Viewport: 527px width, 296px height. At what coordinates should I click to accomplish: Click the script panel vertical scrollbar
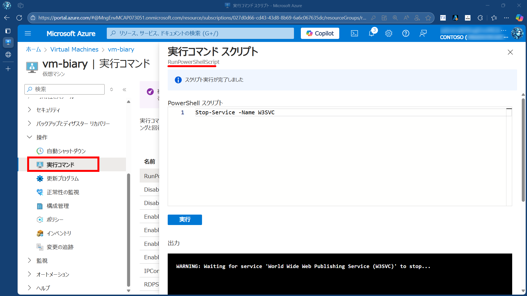[523, 150]
